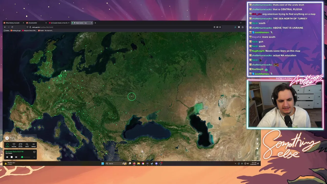Image resolution: width=327 pixels, height=184 pixels.
Task: Open the Explore tab in Radio Garden
Action: (7, 145)
